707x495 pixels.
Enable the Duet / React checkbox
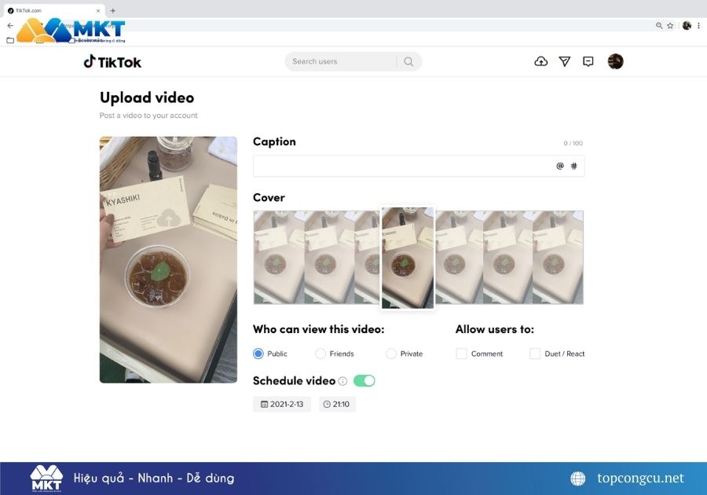pyautogui.click(x=535, y=354)
